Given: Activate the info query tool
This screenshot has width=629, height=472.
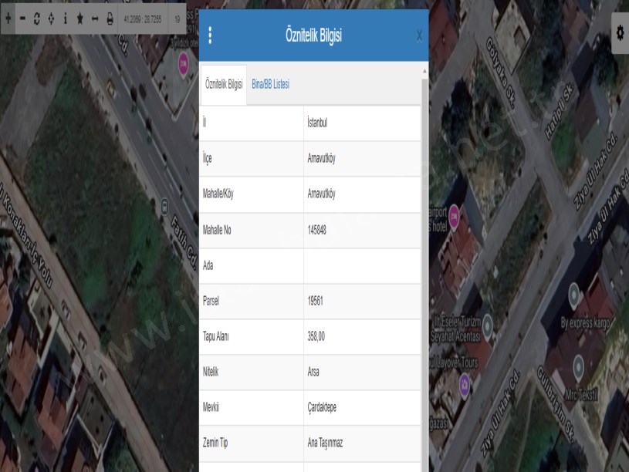Looking at the screenshot, I should [66, 18].
